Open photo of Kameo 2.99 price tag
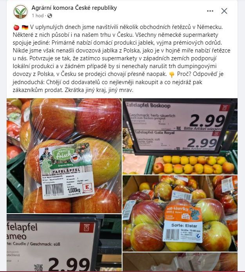The image size is (245, 272). 64,243
